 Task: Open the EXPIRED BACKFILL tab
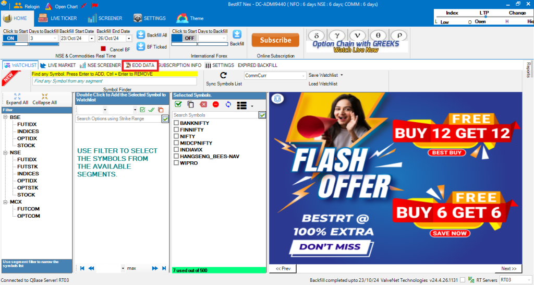pos(258,65)
